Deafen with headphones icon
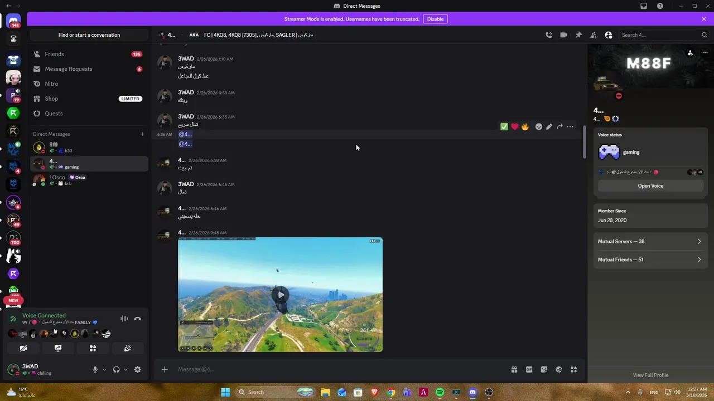 click(116, 369)
